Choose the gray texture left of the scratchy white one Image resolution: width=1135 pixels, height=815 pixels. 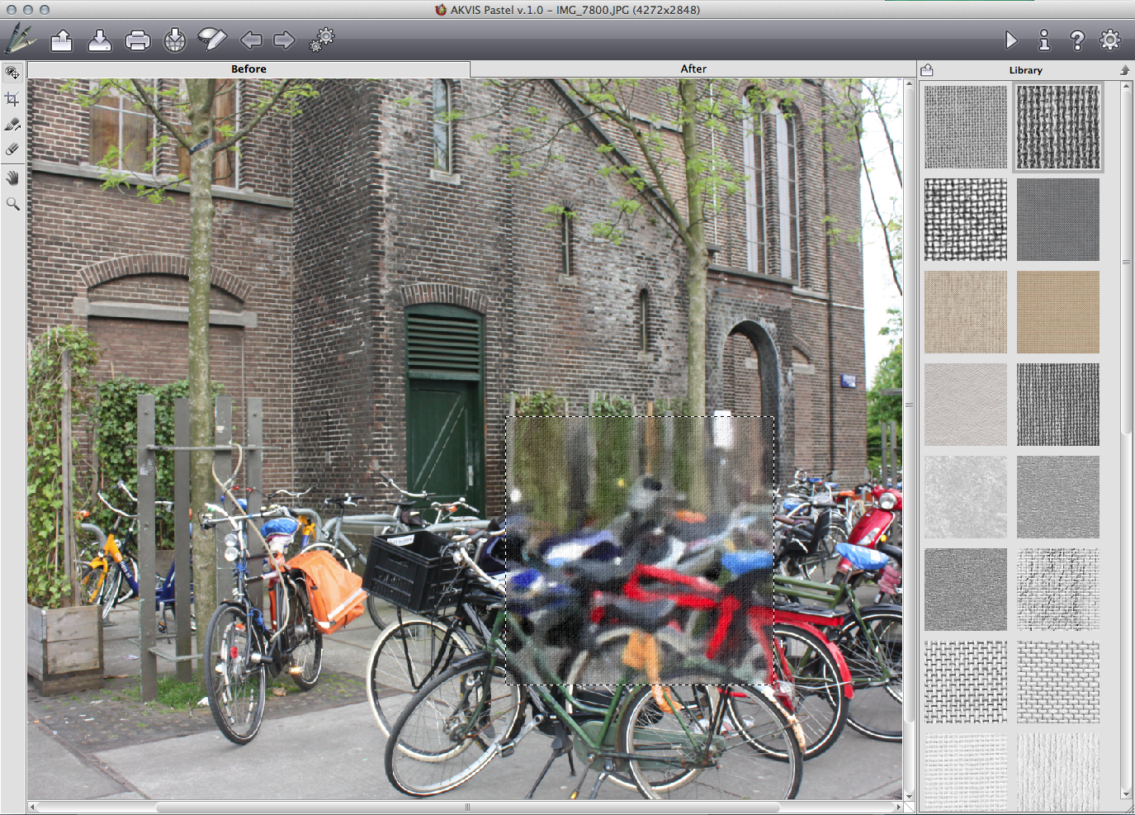pos(966,590)
